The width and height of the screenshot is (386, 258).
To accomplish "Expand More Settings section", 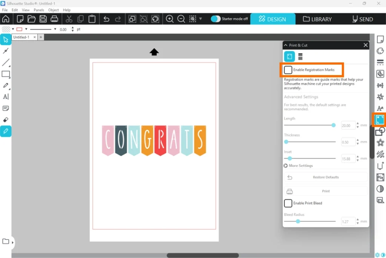I will 285,166.
